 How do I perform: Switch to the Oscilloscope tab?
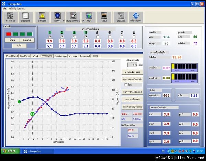60,56
